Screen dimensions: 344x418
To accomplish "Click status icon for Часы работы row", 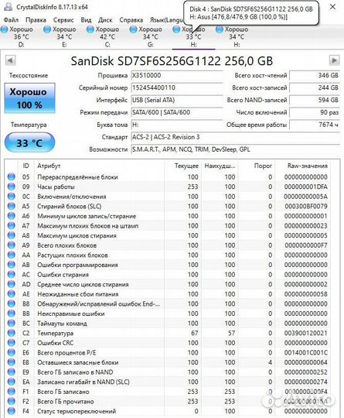I will (x=11, y=187).
